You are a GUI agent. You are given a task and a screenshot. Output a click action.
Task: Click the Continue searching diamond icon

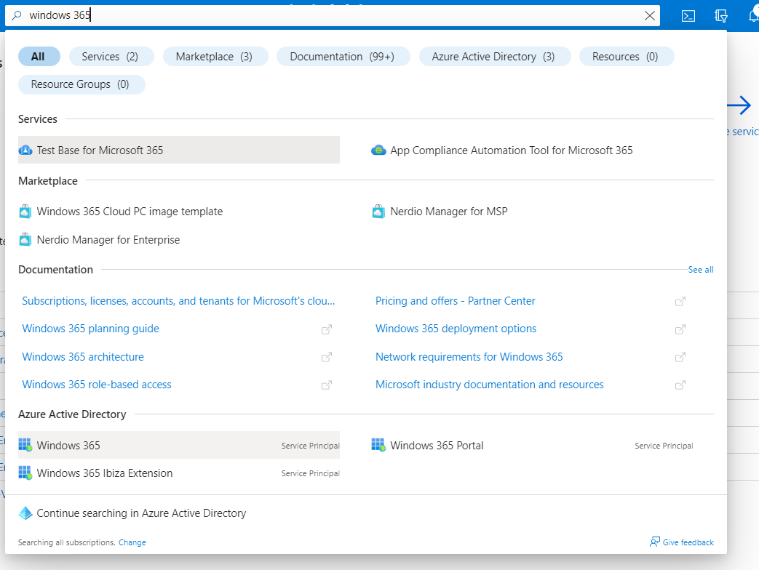(25, 513)
